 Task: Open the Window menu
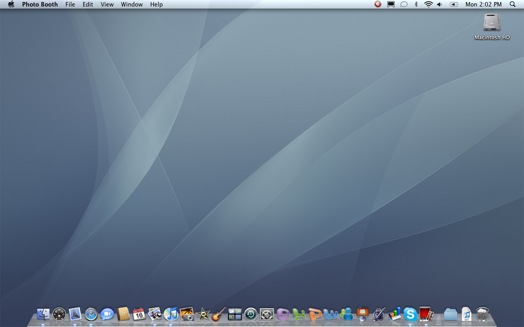[132, 5]
